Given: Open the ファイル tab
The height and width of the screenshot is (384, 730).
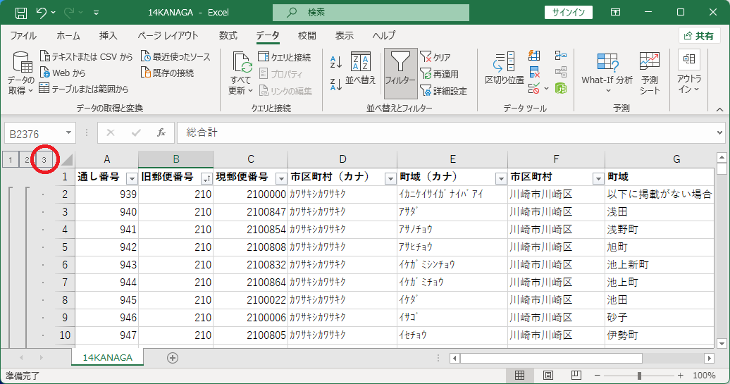Looking at the screenshot, I should click(x=23, y=35).
